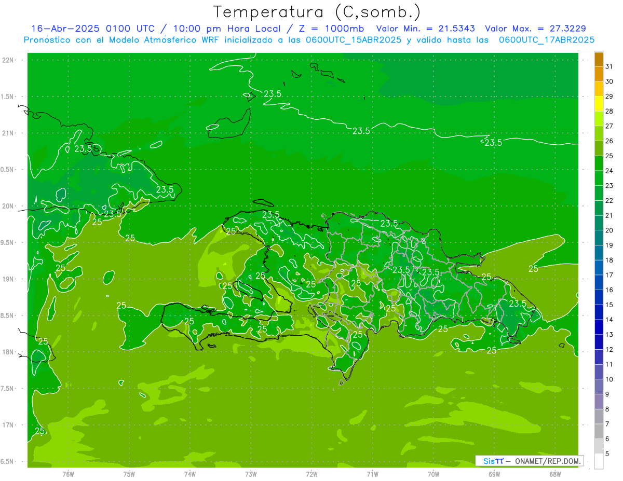The width and height of the screenshot is (623, 481).
Task: Click the legend value '11'
Action: [610, 365]
